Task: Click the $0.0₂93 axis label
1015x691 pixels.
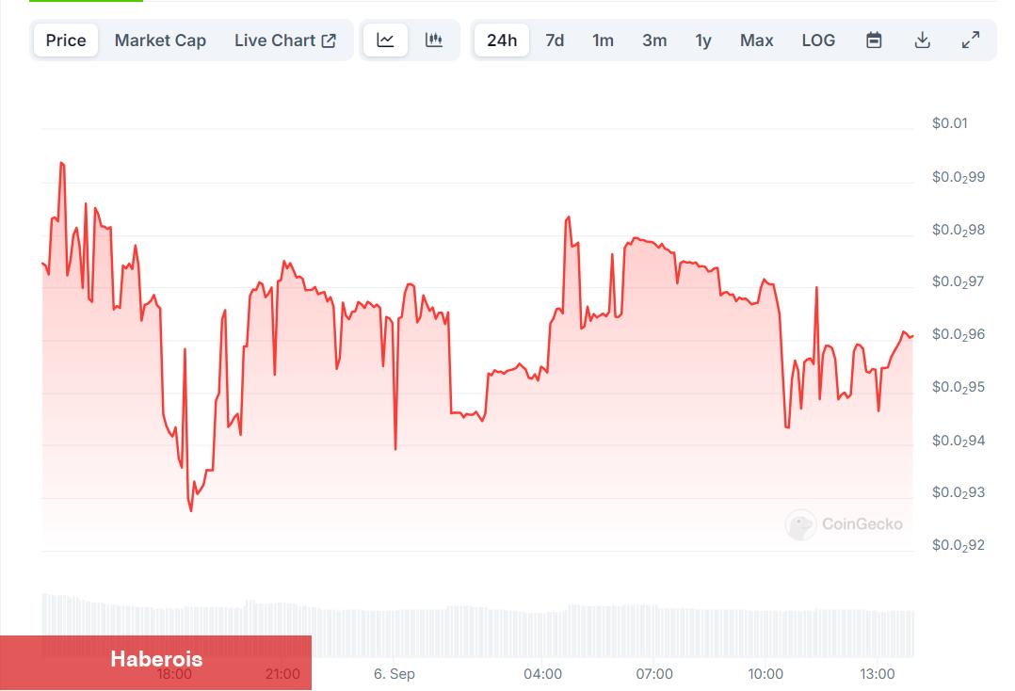Action: [x=959, y=492]
